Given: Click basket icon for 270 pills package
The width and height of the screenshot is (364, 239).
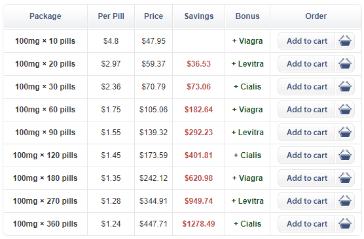Looking at the screenshot, I should (x=345, y=201).
